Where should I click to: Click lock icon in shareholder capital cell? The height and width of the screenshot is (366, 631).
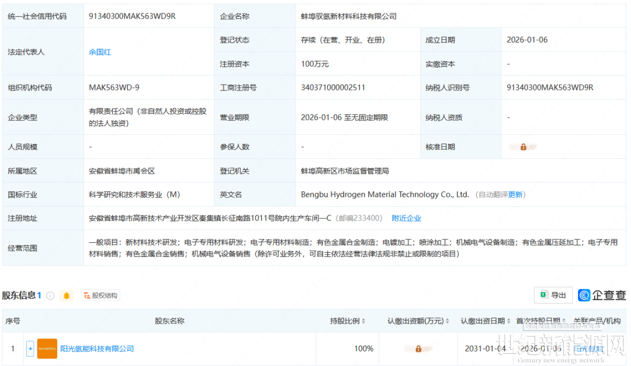click(418, 349)
